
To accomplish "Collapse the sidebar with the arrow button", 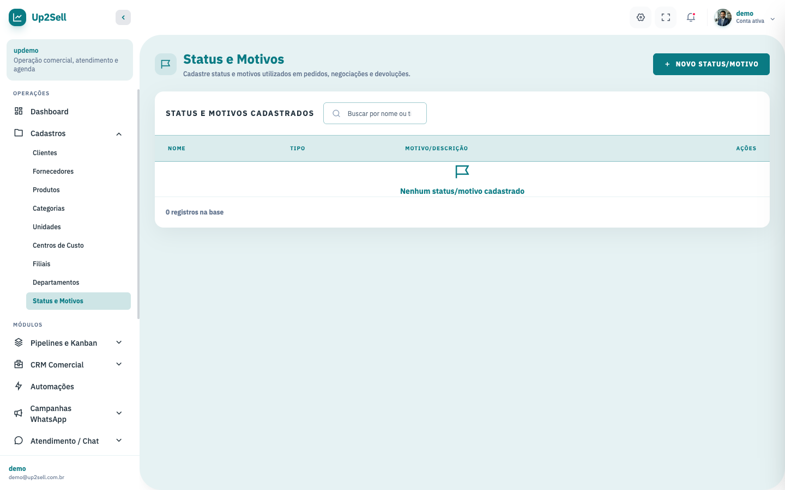I will point(123,17).
